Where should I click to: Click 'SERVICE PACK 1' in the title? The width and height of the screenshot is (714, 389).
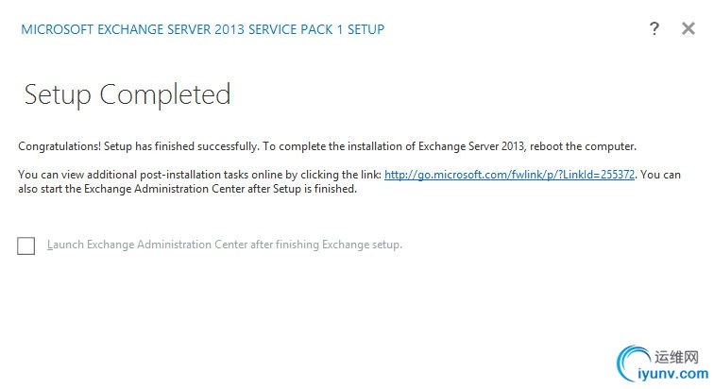(x=296, y=29)
